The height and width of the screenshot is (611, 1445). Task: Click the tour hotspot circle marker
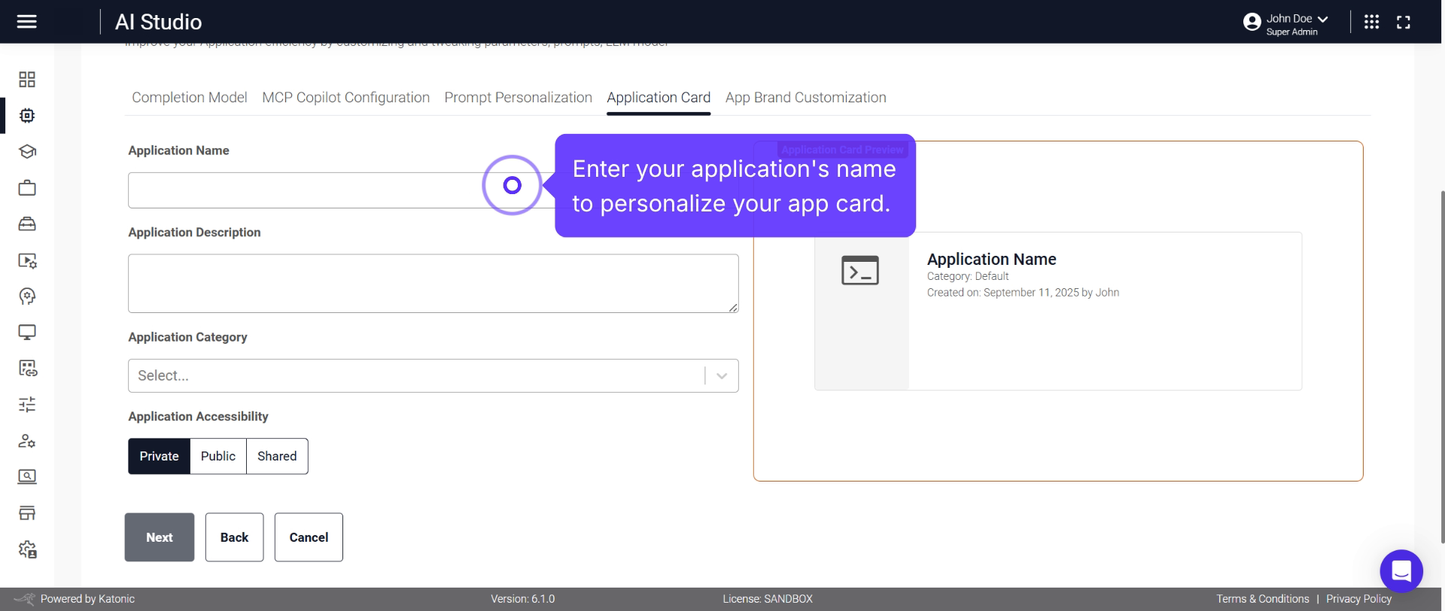(x=512, y=185)
